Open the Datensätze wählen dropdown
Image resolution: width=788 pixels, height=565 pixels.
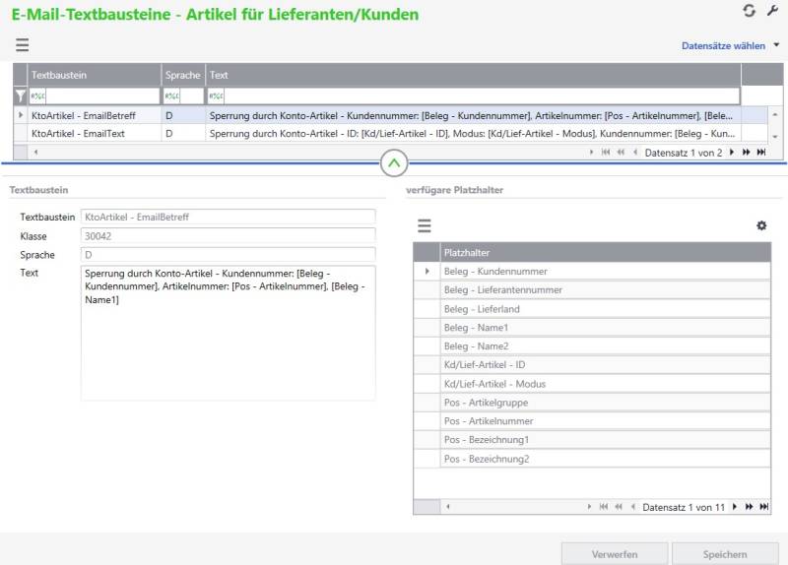click(729, 45)
